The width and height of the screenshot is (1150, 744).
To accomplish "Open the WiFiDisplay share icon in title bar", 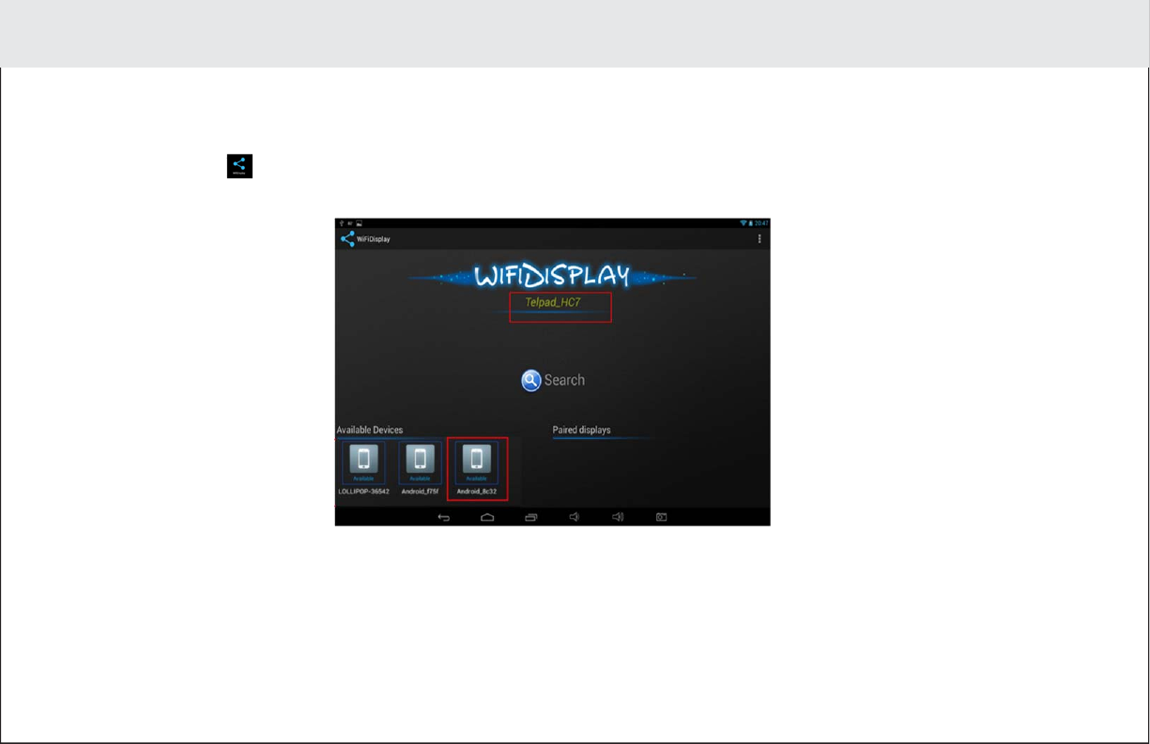I will [347, 239].
